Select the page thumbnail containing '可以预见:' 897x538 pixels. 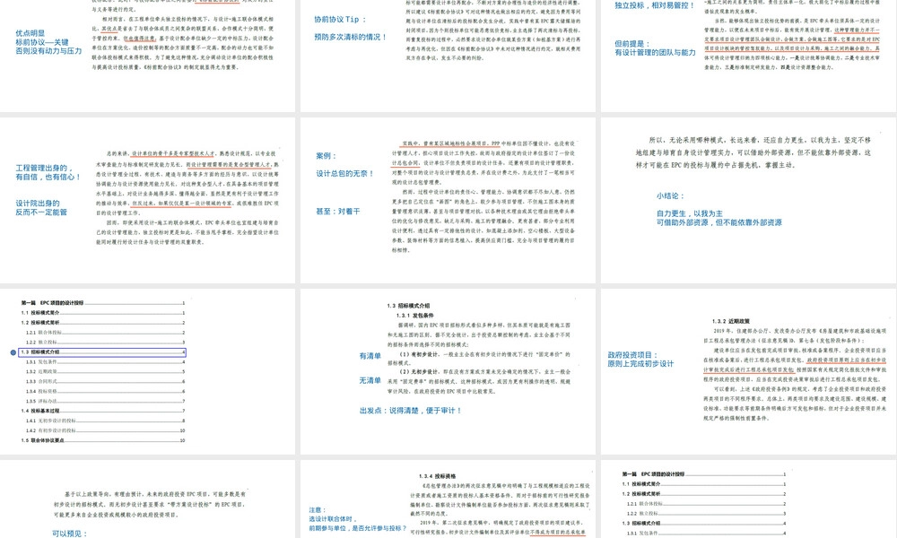(148, 499)
